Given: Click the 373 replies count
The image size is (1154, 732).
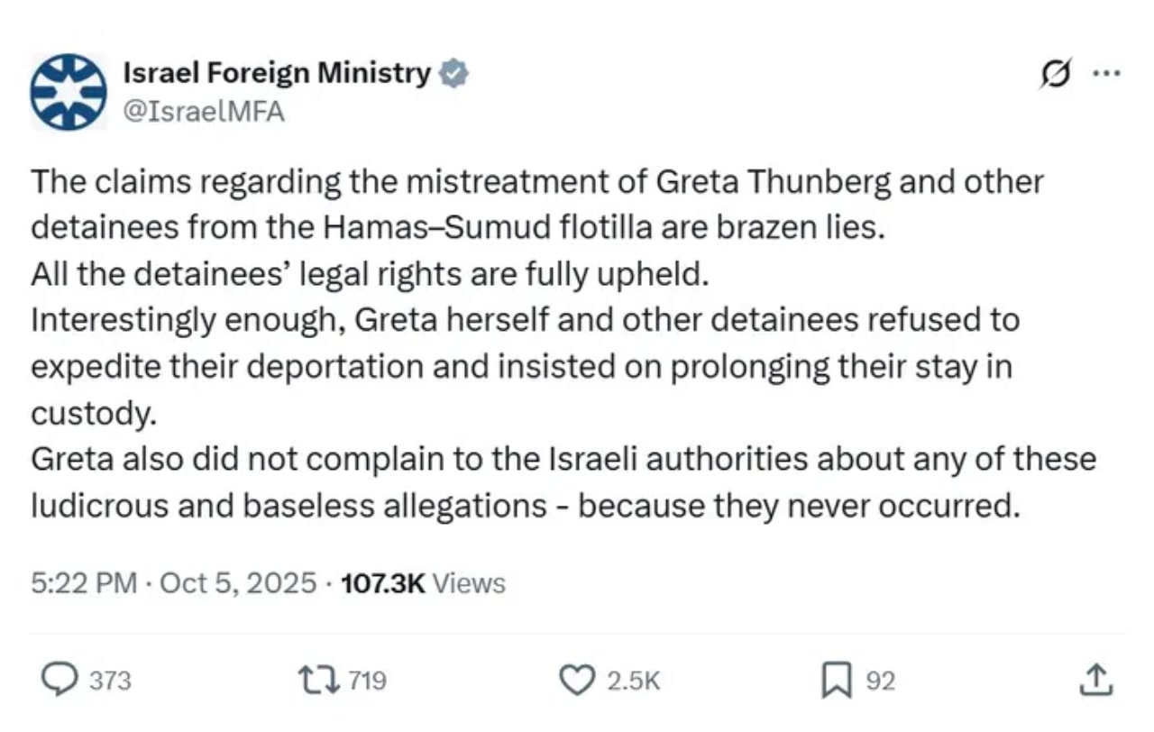Looking at the screenshot, I should click(x=110, y=681).
